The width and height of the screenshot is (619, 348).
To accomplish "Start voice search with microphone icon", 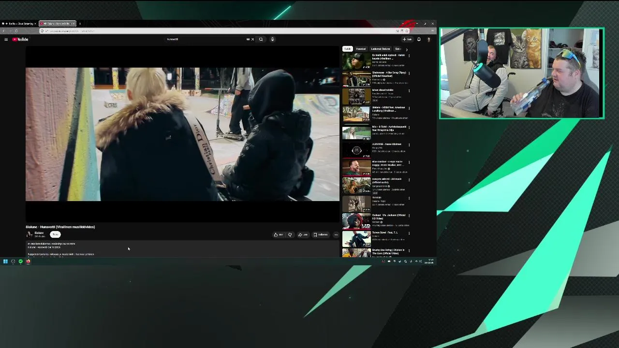I will 272,39.
